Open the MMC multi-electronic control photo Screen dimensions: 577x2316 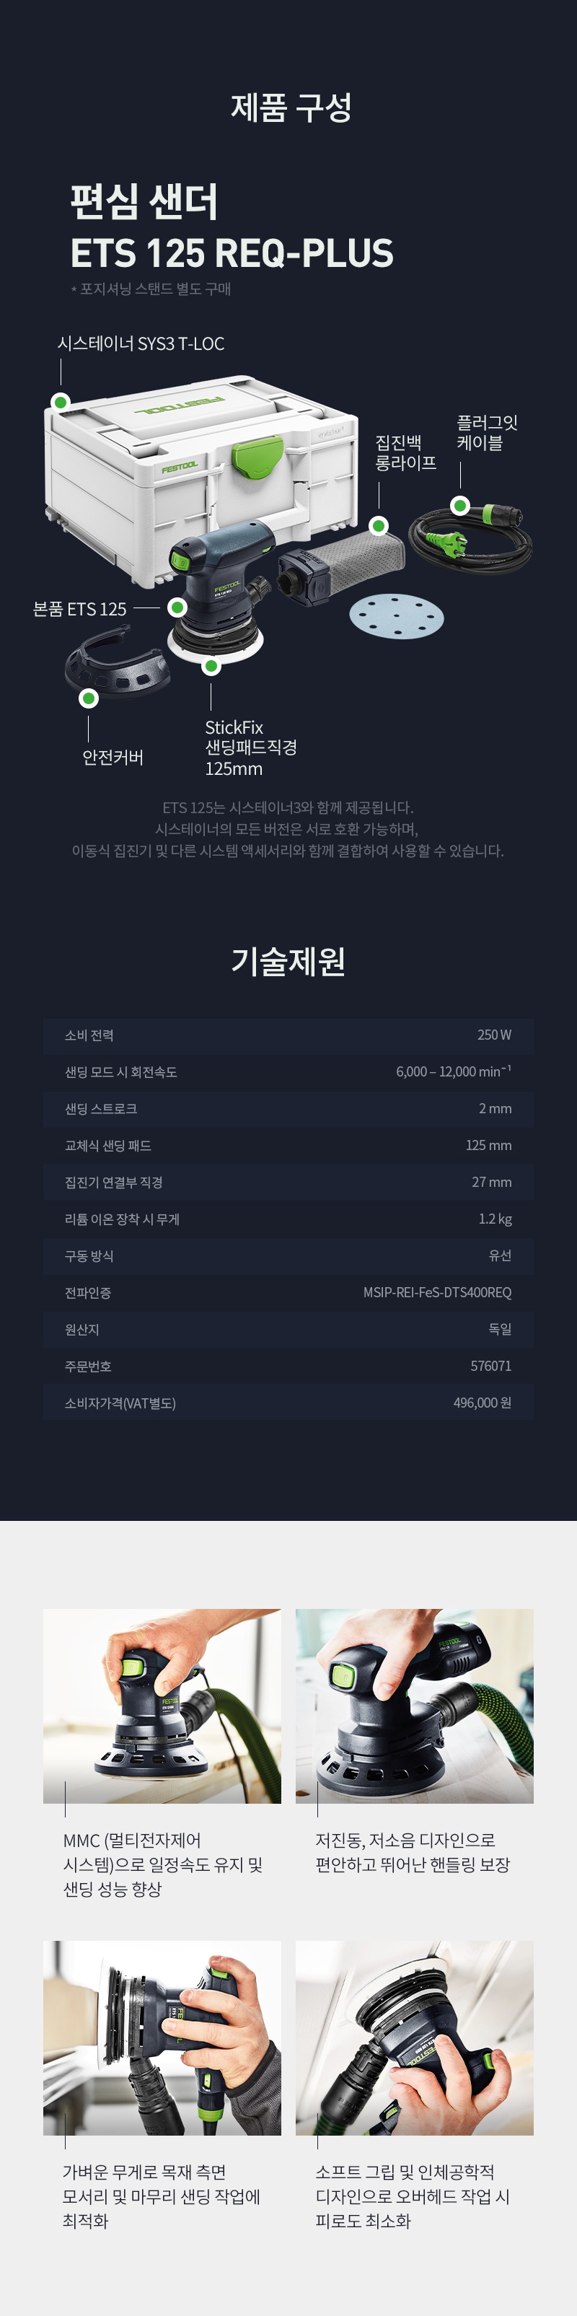click(x=162, y=1706)
